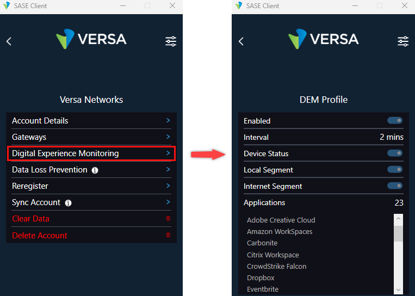The height and width of the screenshot is (296, 415).
Task: Click trash icon next to Clear Data
Action: click(168, 219)
